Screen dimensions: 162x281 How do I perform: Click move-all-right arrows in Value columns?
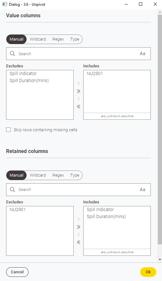(x=78, y=91)
